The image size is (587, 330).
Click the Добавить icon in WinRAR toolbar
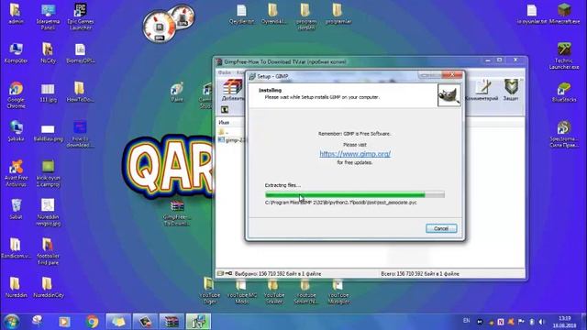(x=232, y=90)
